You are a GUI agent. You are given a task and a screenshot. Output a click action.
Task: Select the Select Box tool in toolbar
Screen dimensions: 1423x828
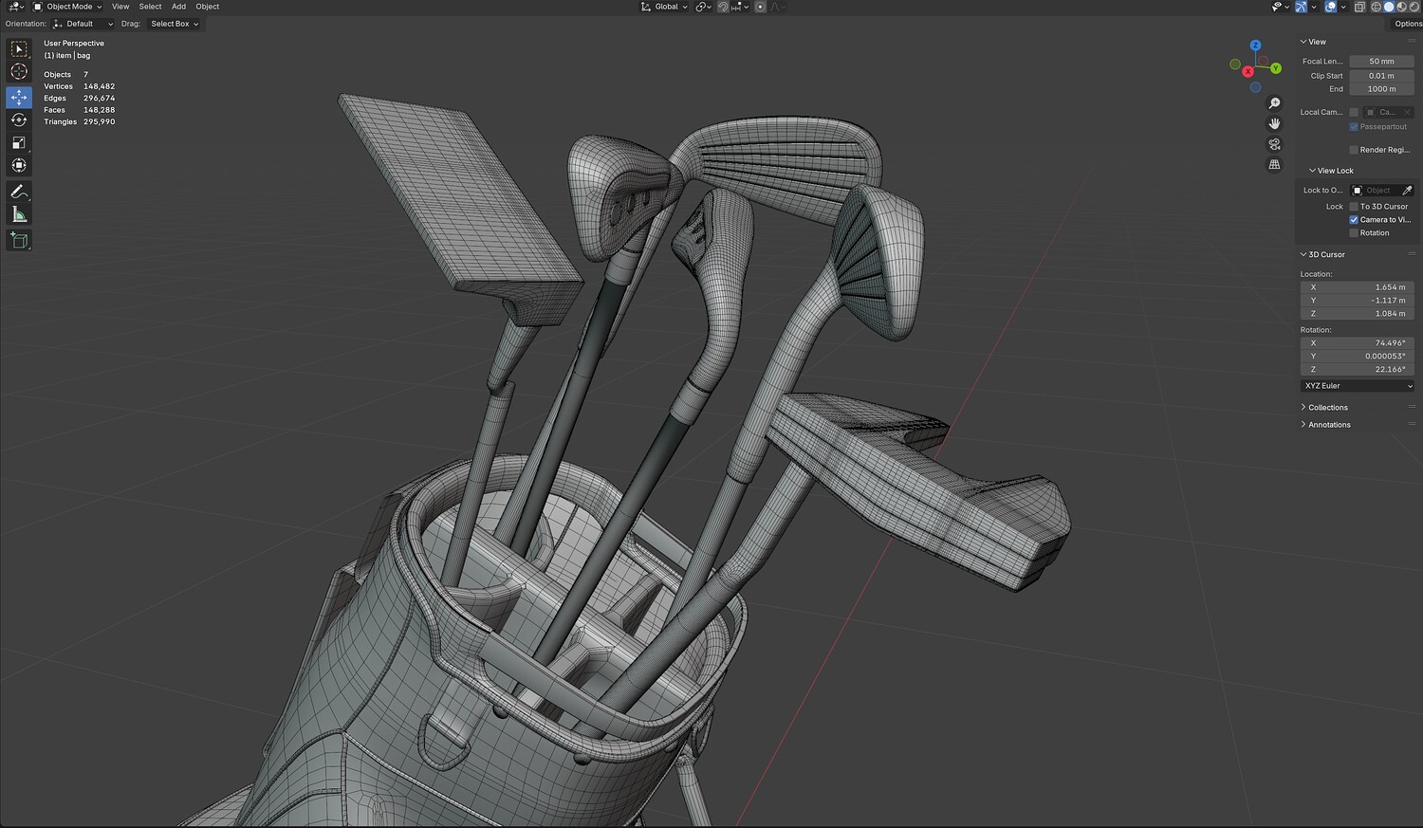19,49
